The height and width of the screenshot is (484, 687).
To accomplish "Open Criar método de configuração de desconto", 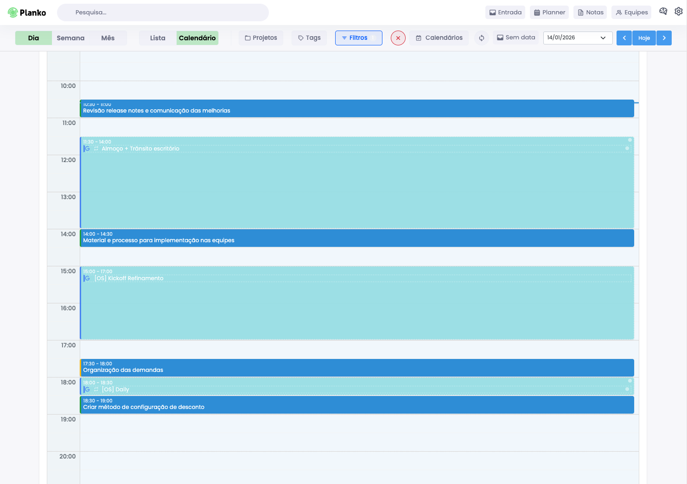I will pos(357,405).
